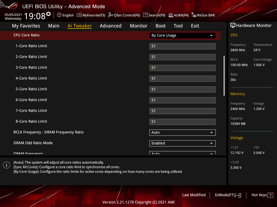
Task: Open the Tool tab
Action: click(178, 26)
